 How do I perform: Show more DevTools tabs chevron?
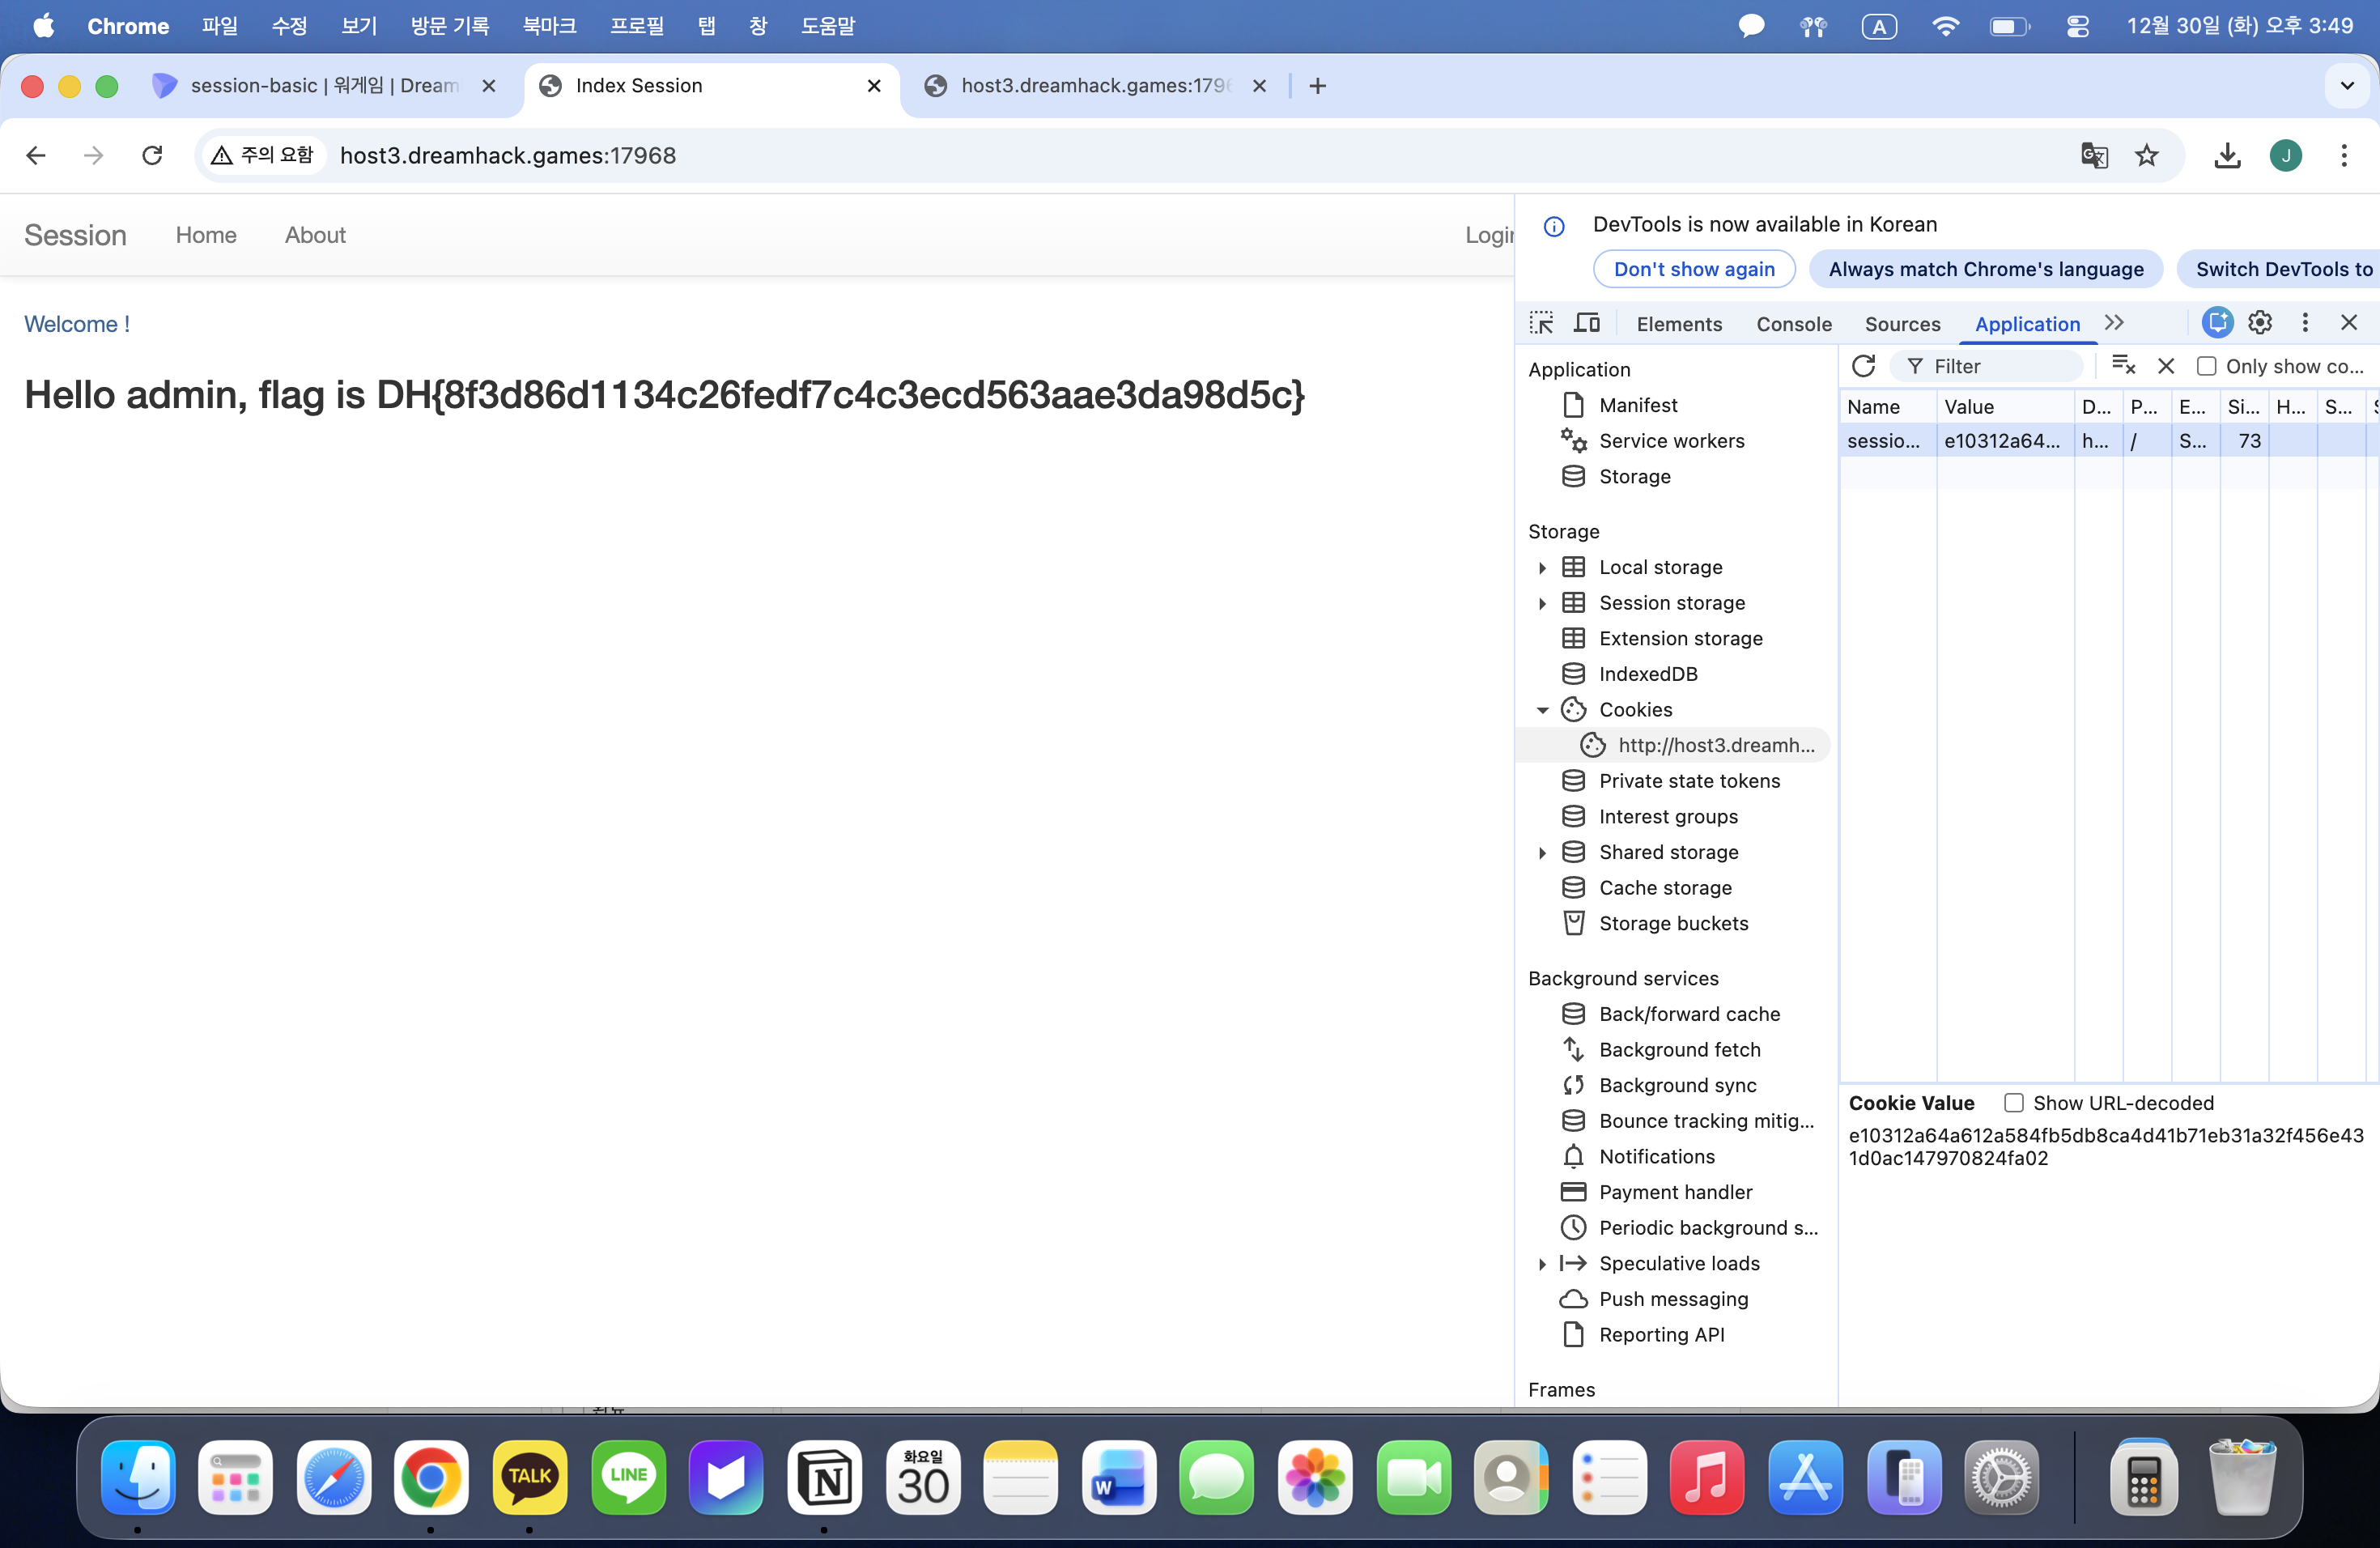2114,323
